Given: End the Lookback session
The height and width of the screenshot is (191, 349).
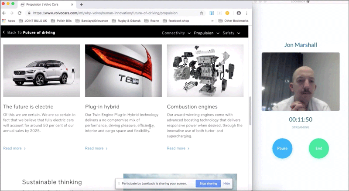Looking at the screenshot, I should 319,148.
